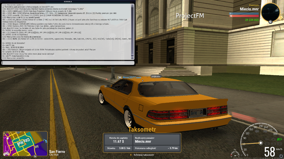Click the console scrollbar up arrow

[x=132, y=6]
